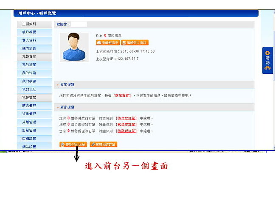
Task: Collapse the 賣家提醒 section arrow
Action: coord(58,107)
